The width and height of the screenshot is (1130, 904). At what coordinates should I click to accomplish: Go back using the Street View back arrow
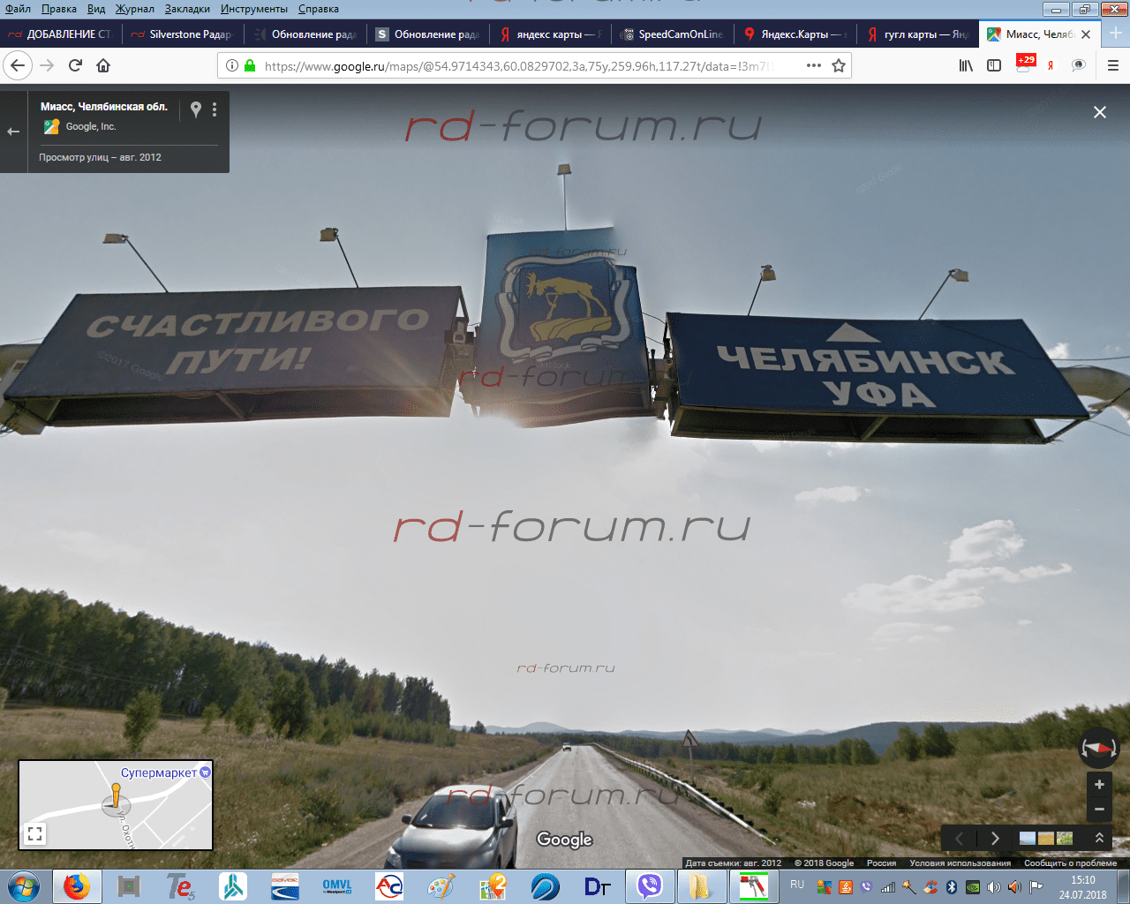(x=13, y=132)
